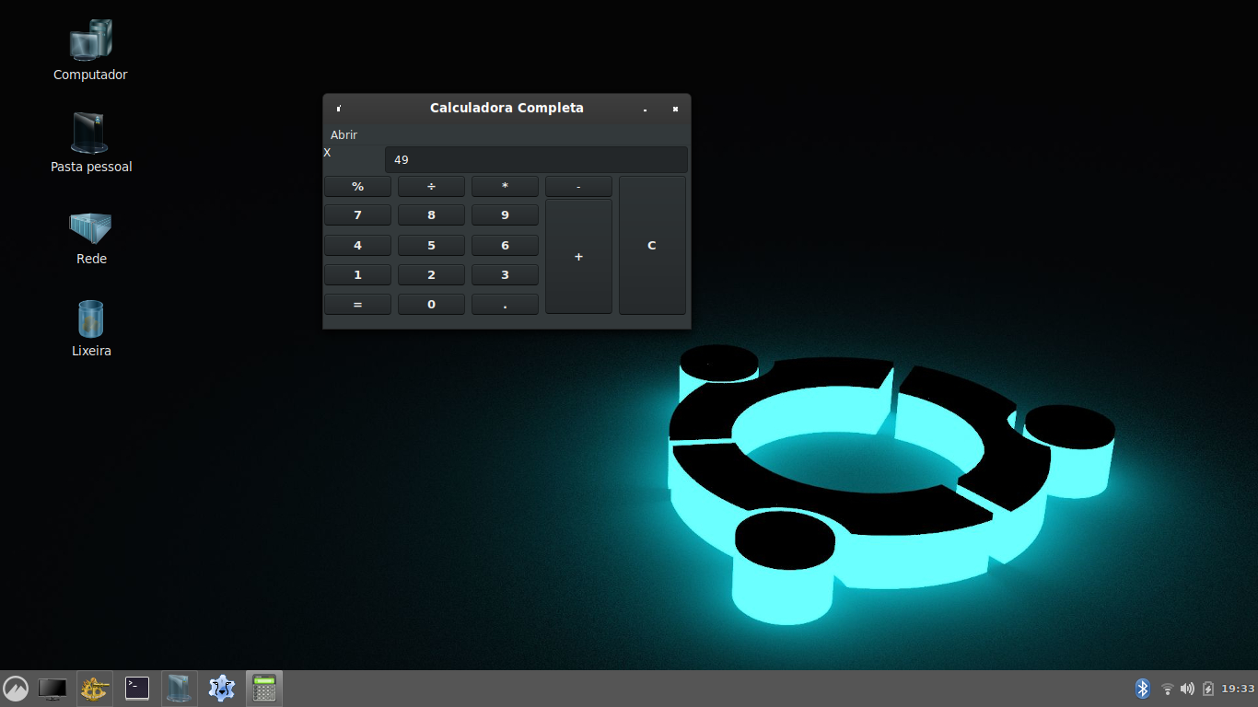Image resolution: width=1258 pixels, height=707 pixels.
Task: Click the digit 9 button
Action: pyautogui.click(x=505, y=215)
